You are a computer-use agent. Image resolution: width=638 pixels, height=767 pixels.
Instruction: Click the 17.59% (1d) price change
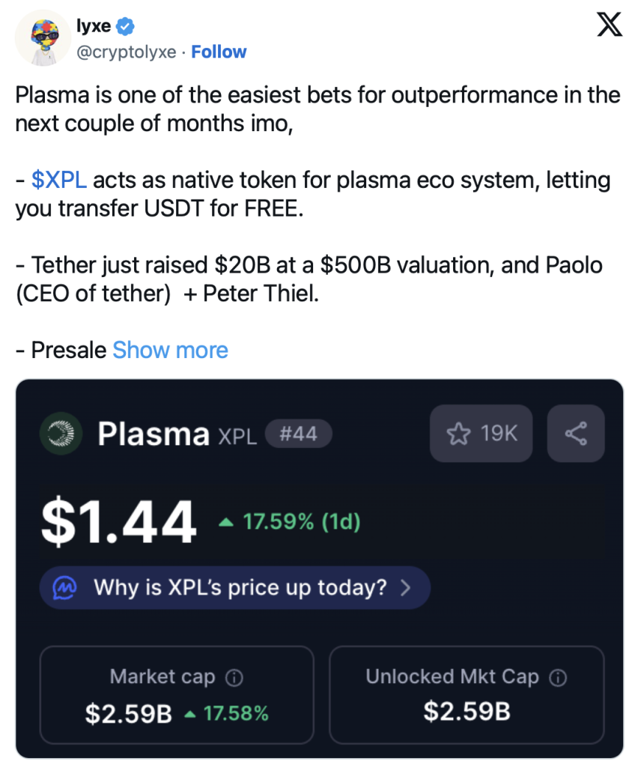[289, 522]
